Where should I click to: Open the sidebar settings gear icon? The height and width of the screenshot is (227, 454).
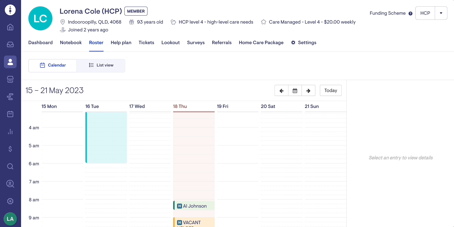[x=10, y=201]
